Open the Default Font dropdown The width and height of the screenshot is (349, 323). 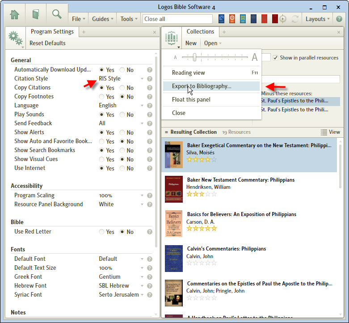(121, 259)
